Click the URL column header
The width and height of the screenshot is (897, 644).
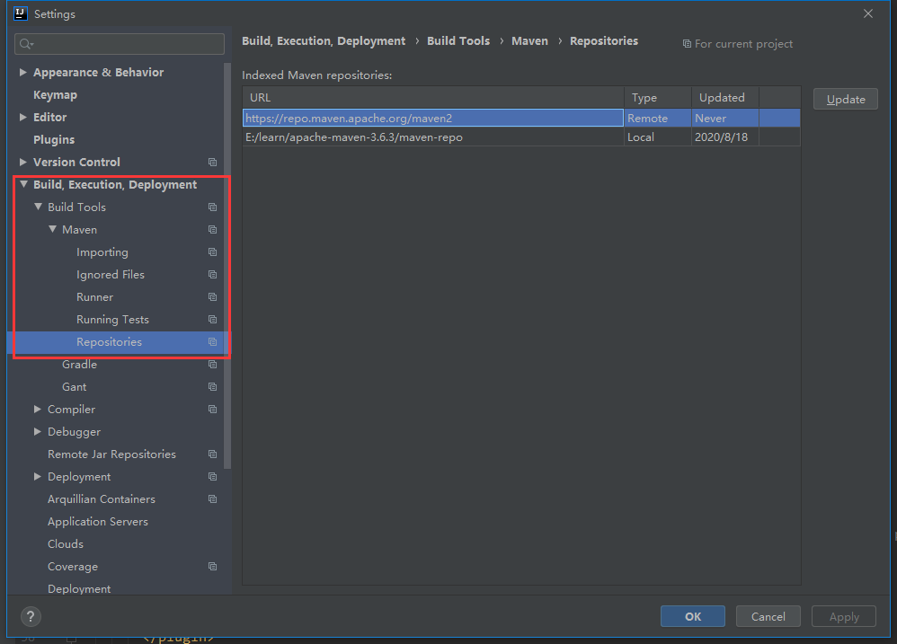pos(433,98)
